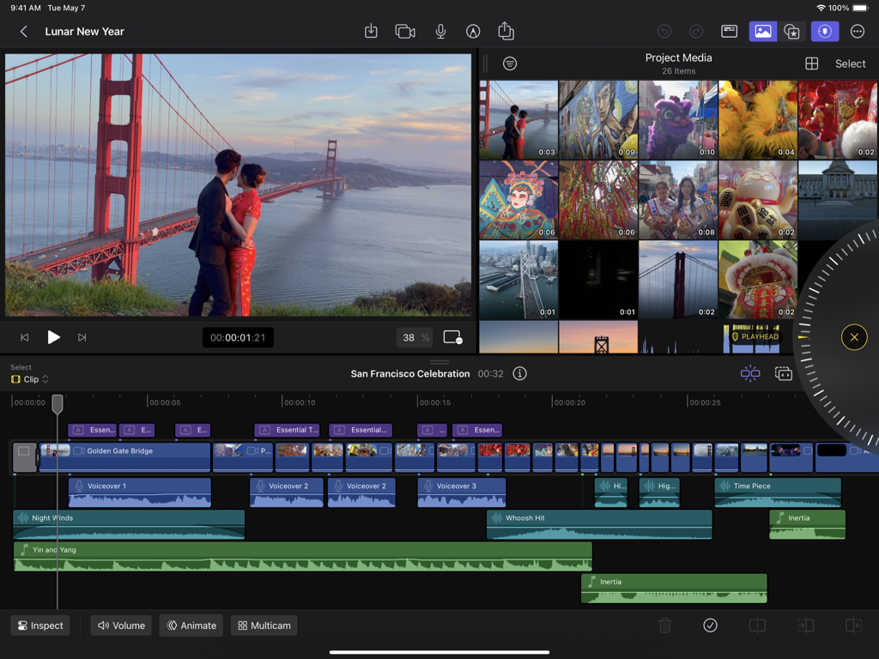The height and width of the screenshot is (659, 879).
Task: Select the Golden Gate Bridge clip in timeline
Action: [129, 456]
